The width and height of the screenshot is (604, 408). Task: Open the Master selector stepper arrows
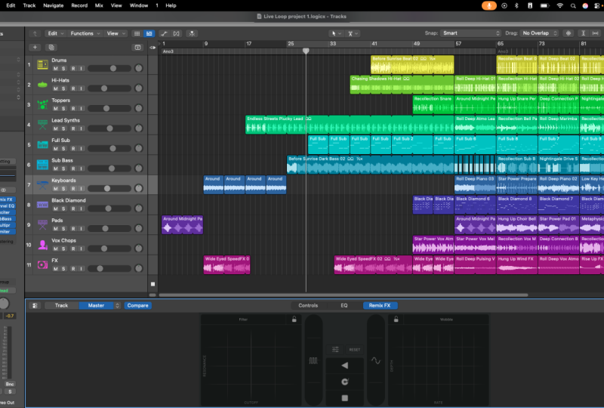pos(117,305)
